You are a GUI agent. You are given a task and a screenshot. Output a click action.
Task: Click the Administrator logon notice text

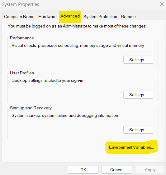(x=77, y=26)
